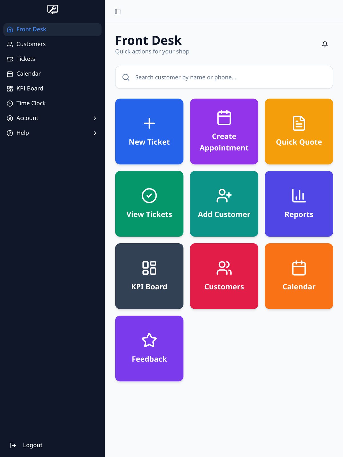Open the Reports tile

point(299,204)
